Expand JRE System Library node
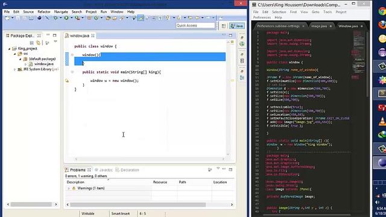This screenshot has width=386, height=217. click(14, 70)
